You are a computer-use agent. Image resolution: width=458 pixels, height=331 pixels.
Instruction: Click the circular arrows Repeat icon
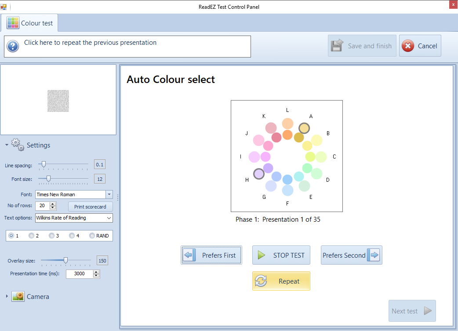coord(261,281)
